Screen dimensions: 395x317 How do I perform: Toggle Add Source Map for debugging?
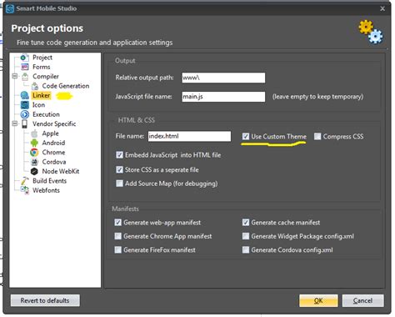pyautogui.click(x=119, y=184)
